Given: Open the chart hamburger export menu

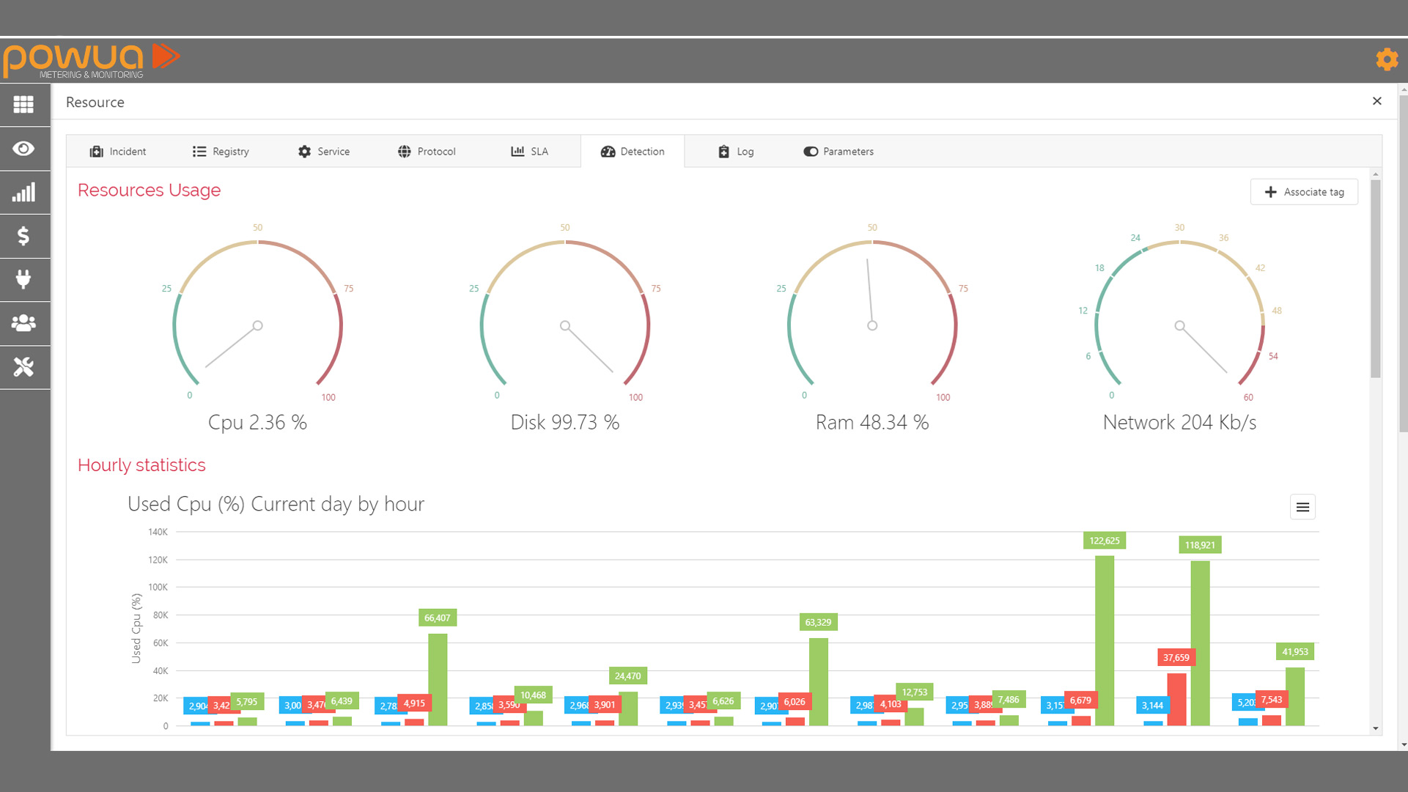Looking at the screenshot, I should click(1302, 507).
